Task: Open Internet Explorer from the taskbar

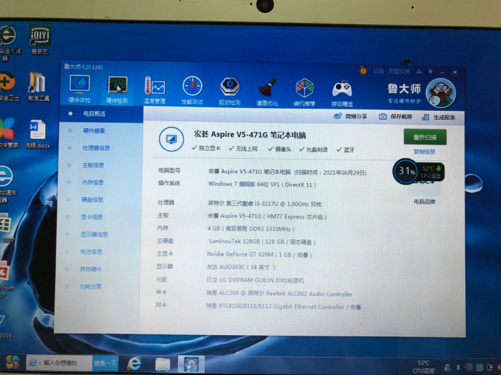Action: (134, 363)
